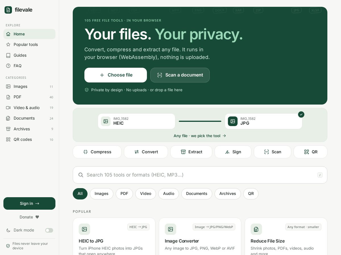This screenshot has width=341, height=255.
Task: Click the slash shortcut key hint in search
Action: click(x=320, y=175)
